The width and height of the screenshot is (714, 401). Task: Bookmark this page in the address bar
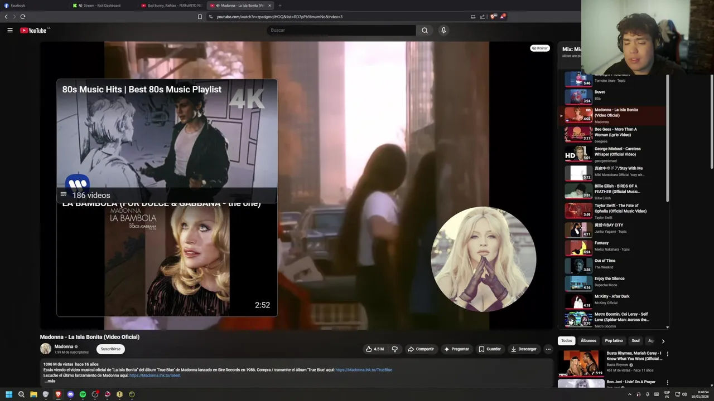tap(200, 17)
